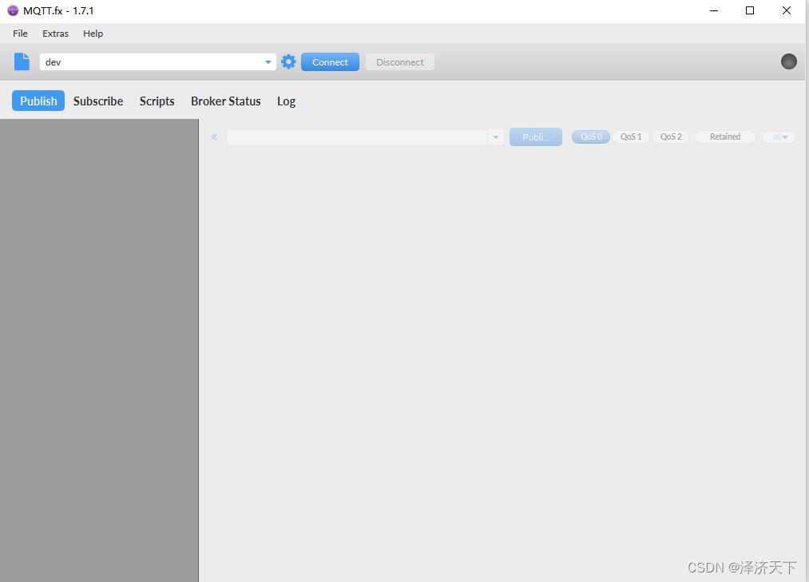Screen dimensions: 809x582
Task: Switch to the Scripts tab
Action: [157, 101]
